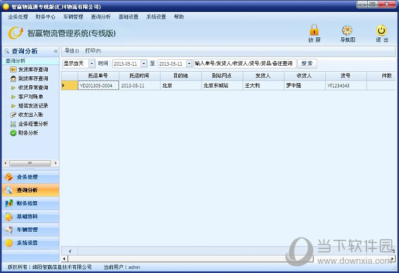Select the 系统设置 navigation bar button
This screenshot has width=399, height=273.
coord(31,243)
